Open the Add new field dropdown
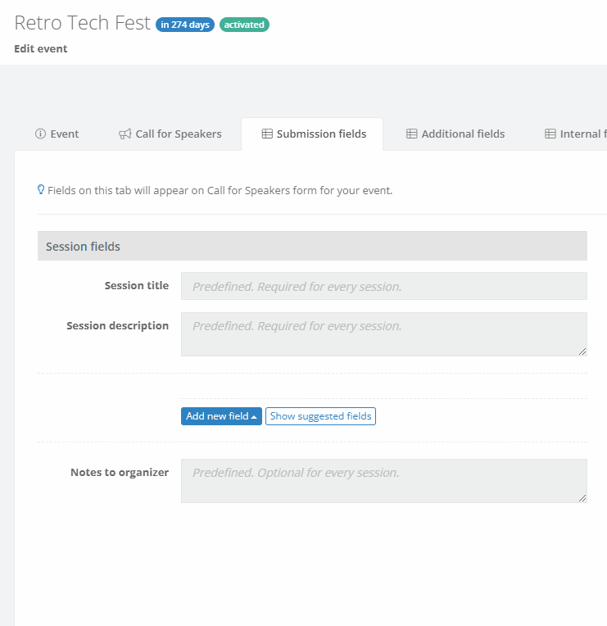607x626 pixels. [x=221, y=416]
